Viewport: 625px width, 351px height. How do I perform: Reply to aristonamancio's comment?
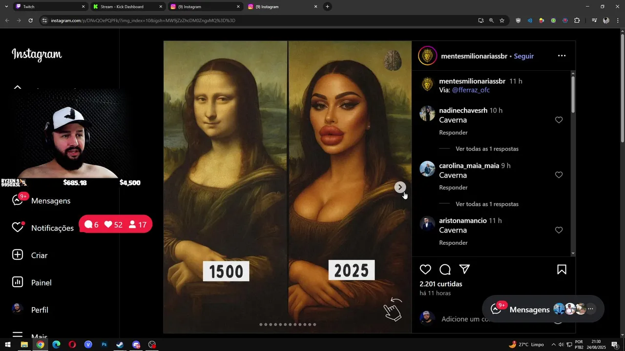pos(453,243)
